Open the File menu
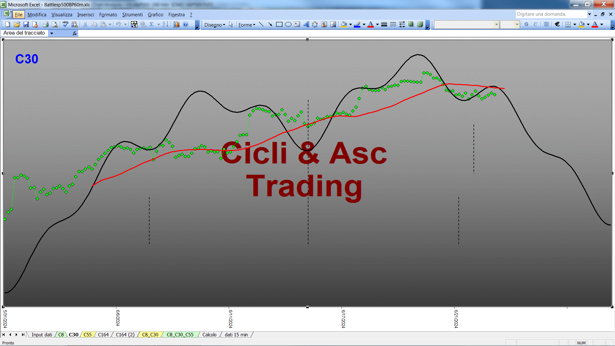 click(19, 15)
